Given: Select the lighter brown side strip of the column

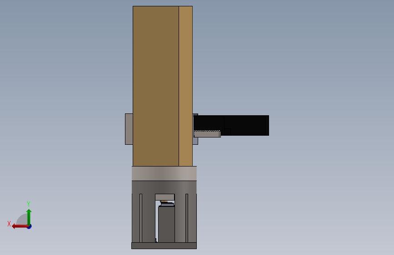Looking at the screenshot, I should tap(186, 86).
